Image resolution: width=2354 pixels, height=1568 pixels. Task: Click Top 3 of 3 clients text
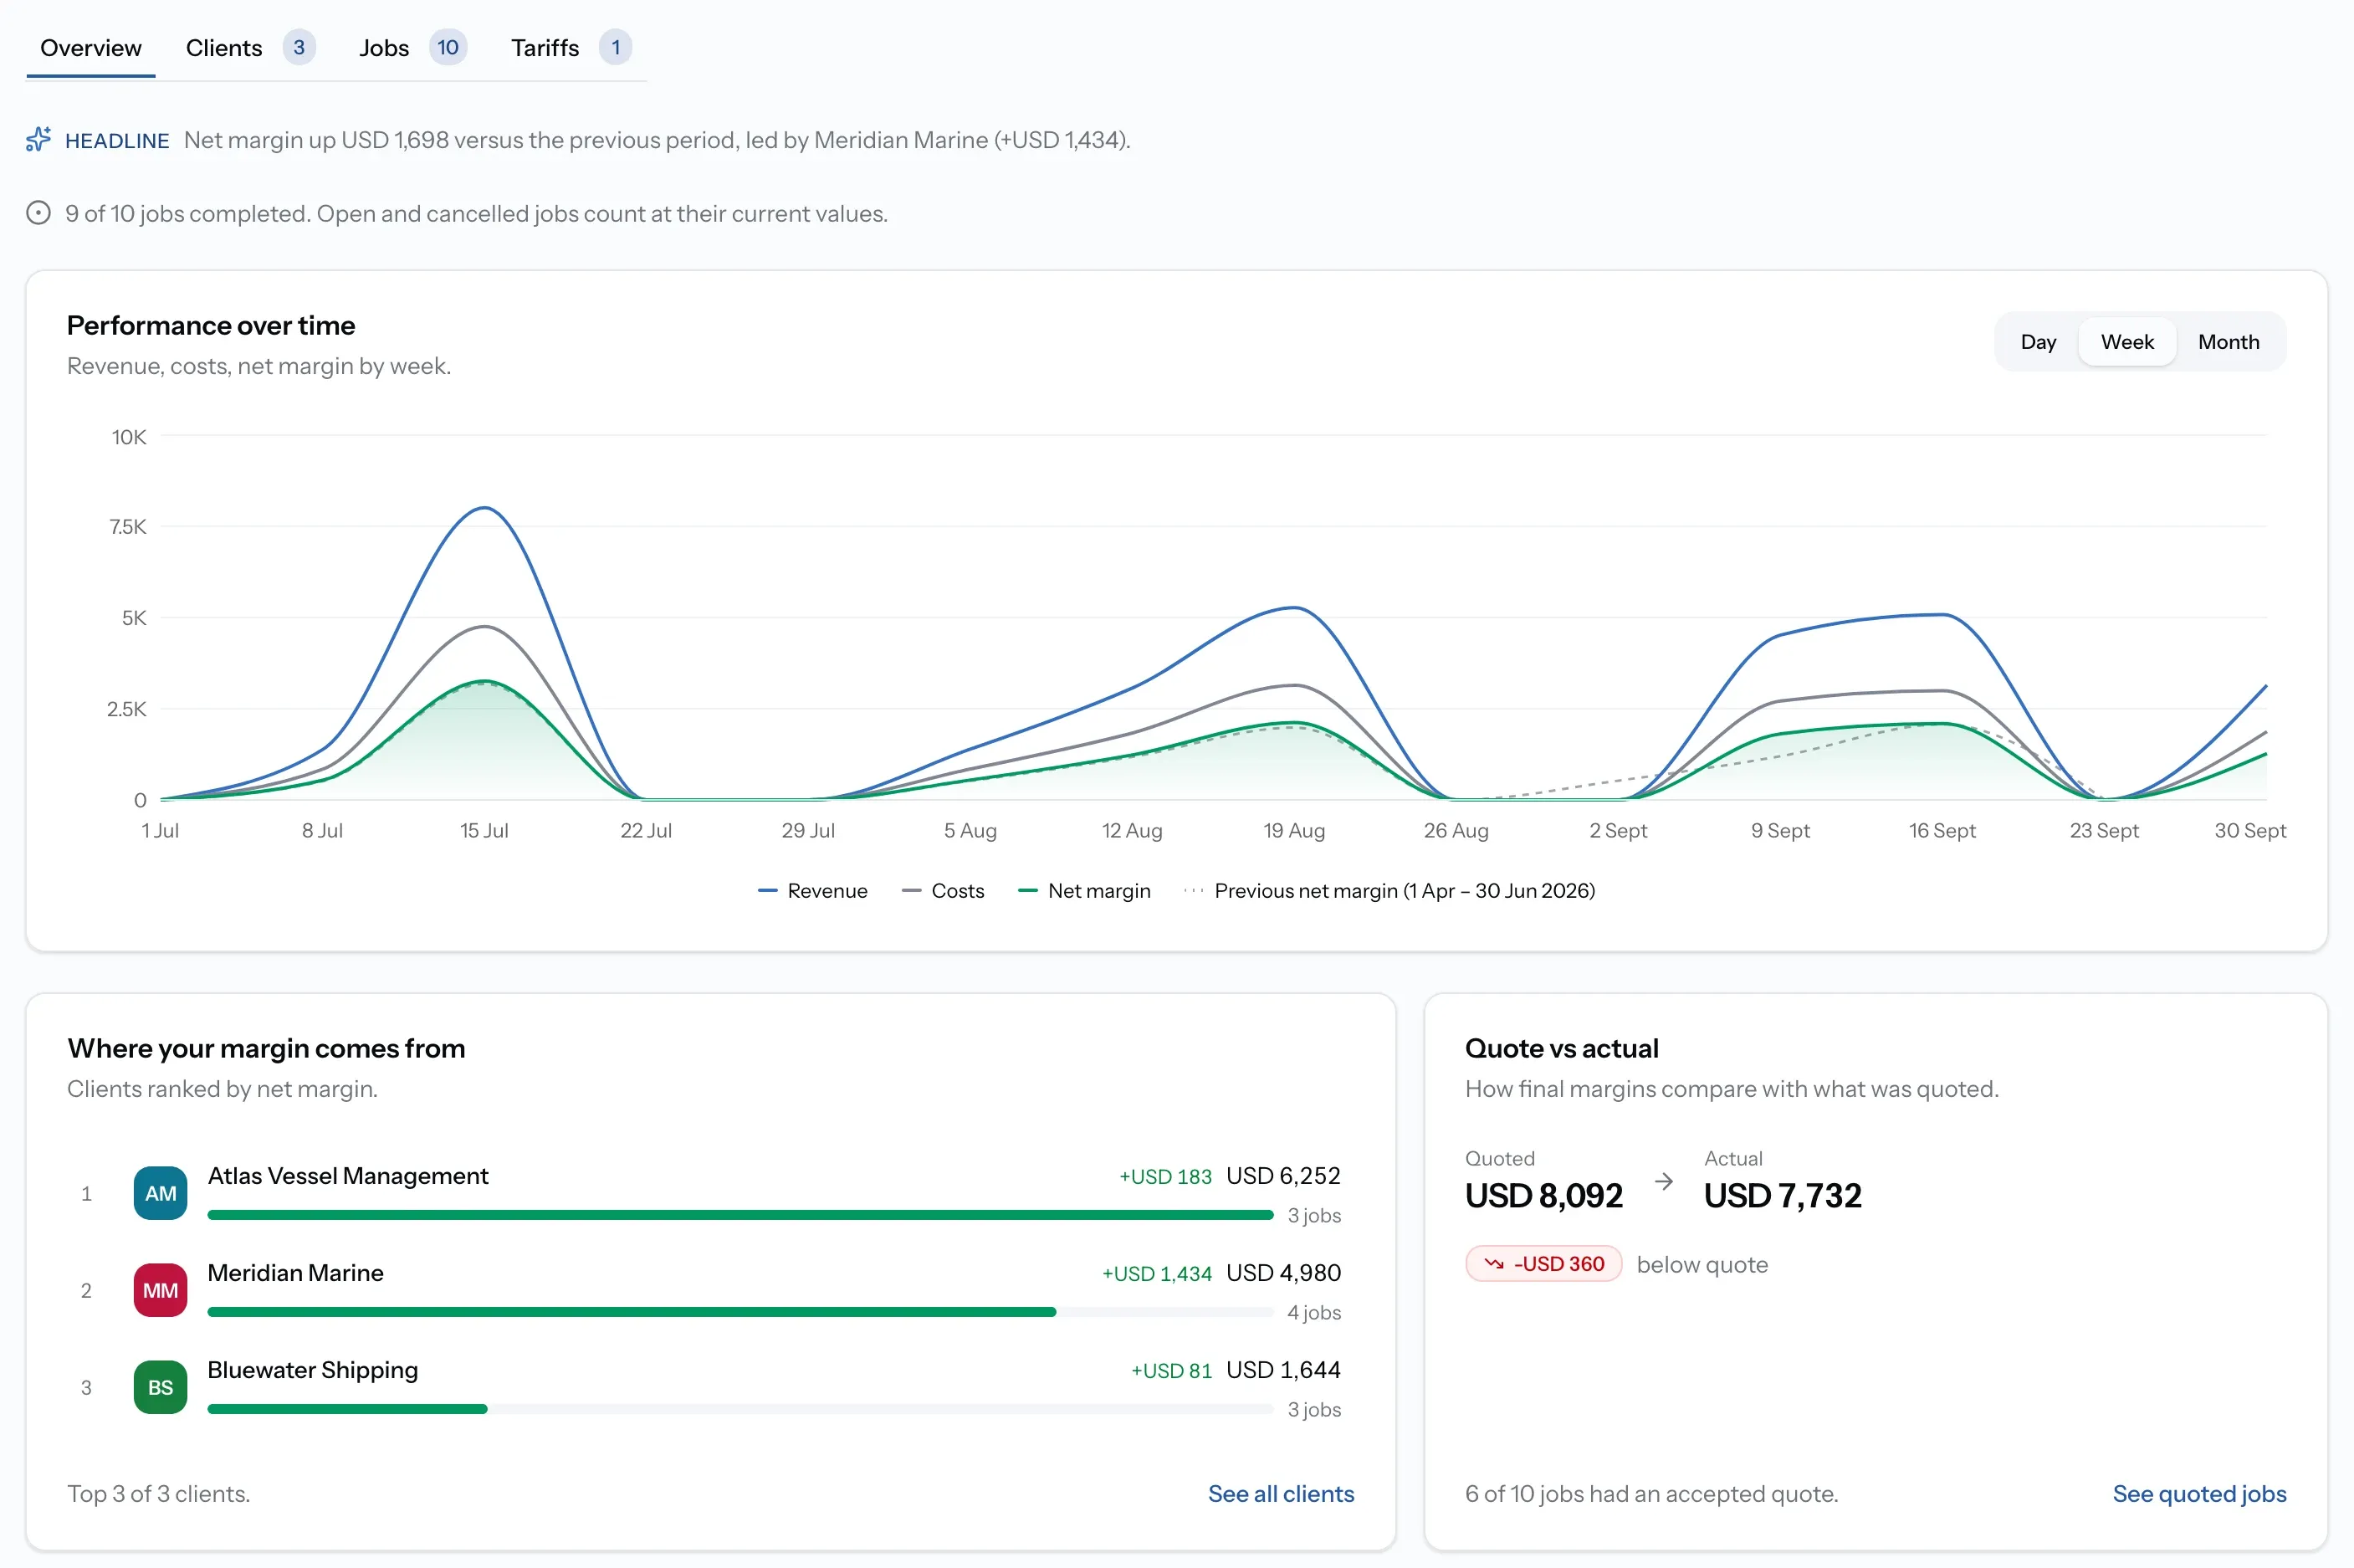coord(159,1493)
